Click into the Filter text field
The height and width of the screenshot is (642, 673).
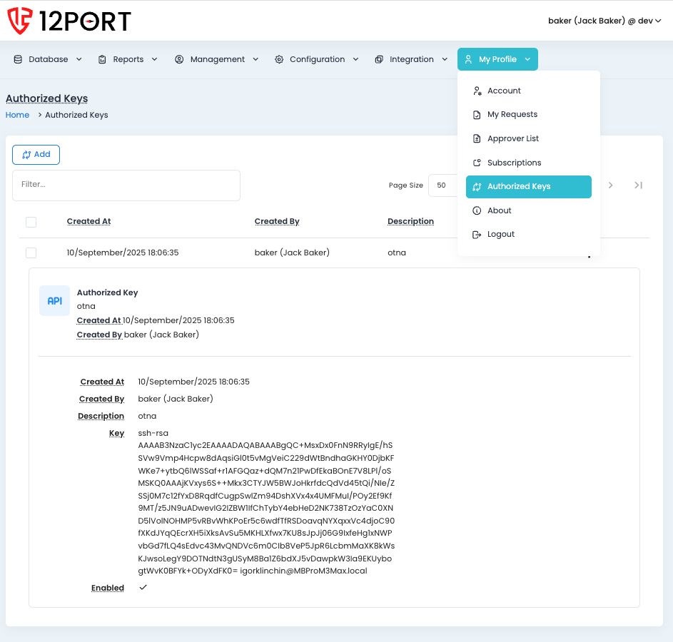click(126, 185)
